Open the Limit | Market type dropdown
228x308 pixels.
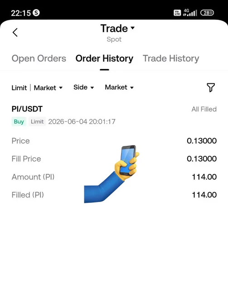(x=37, y=87)
